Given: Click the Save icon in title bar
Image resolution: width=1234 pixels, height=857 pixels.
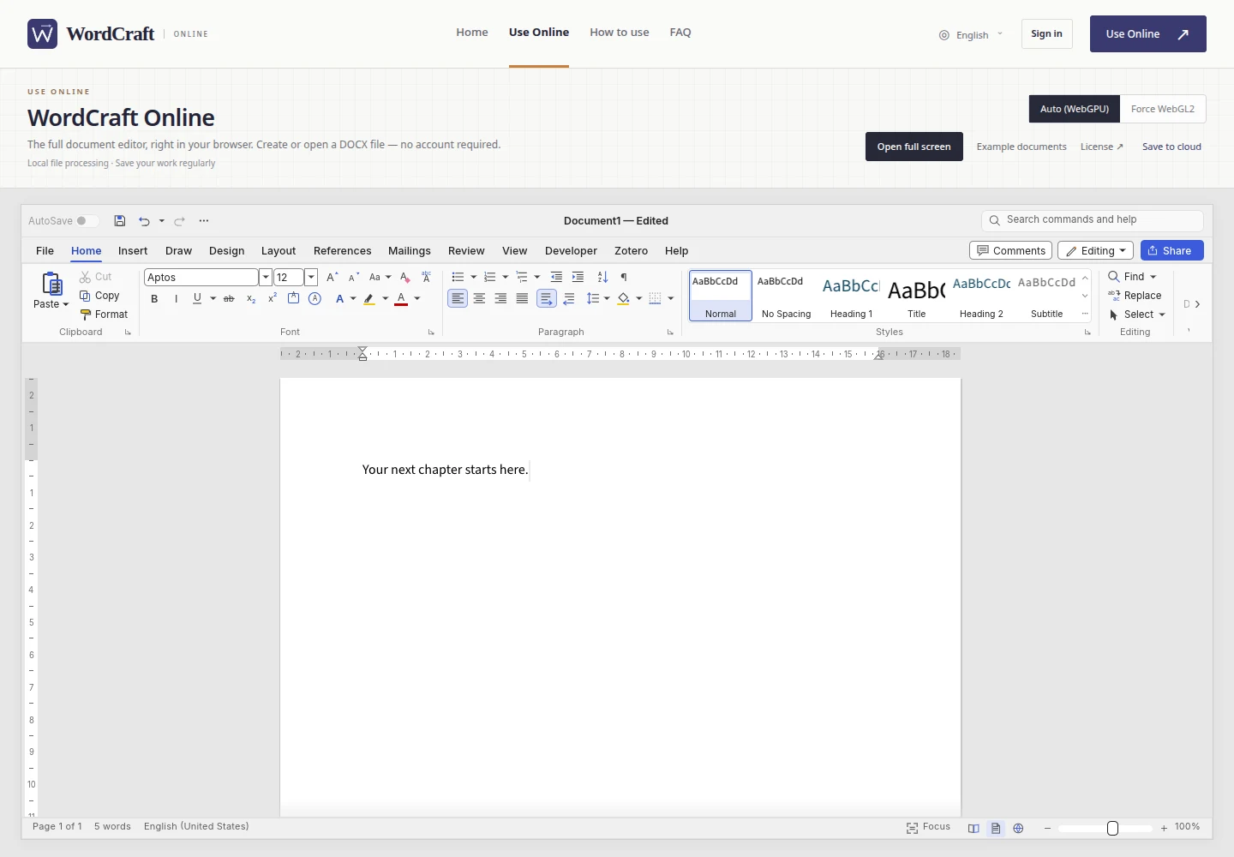Looking at the screenshot, I should pos(120,221).
